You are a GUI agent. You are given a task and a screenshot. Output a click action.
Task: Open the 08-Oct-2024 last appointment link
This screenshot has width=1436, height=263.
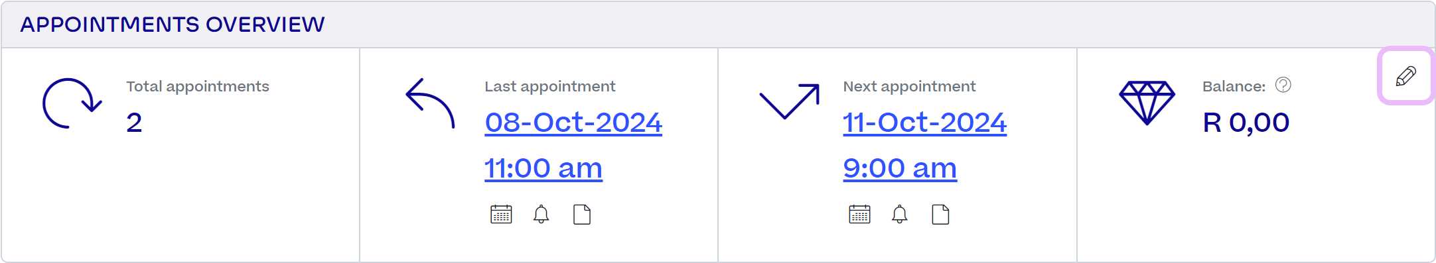click(x=573, y=123)
